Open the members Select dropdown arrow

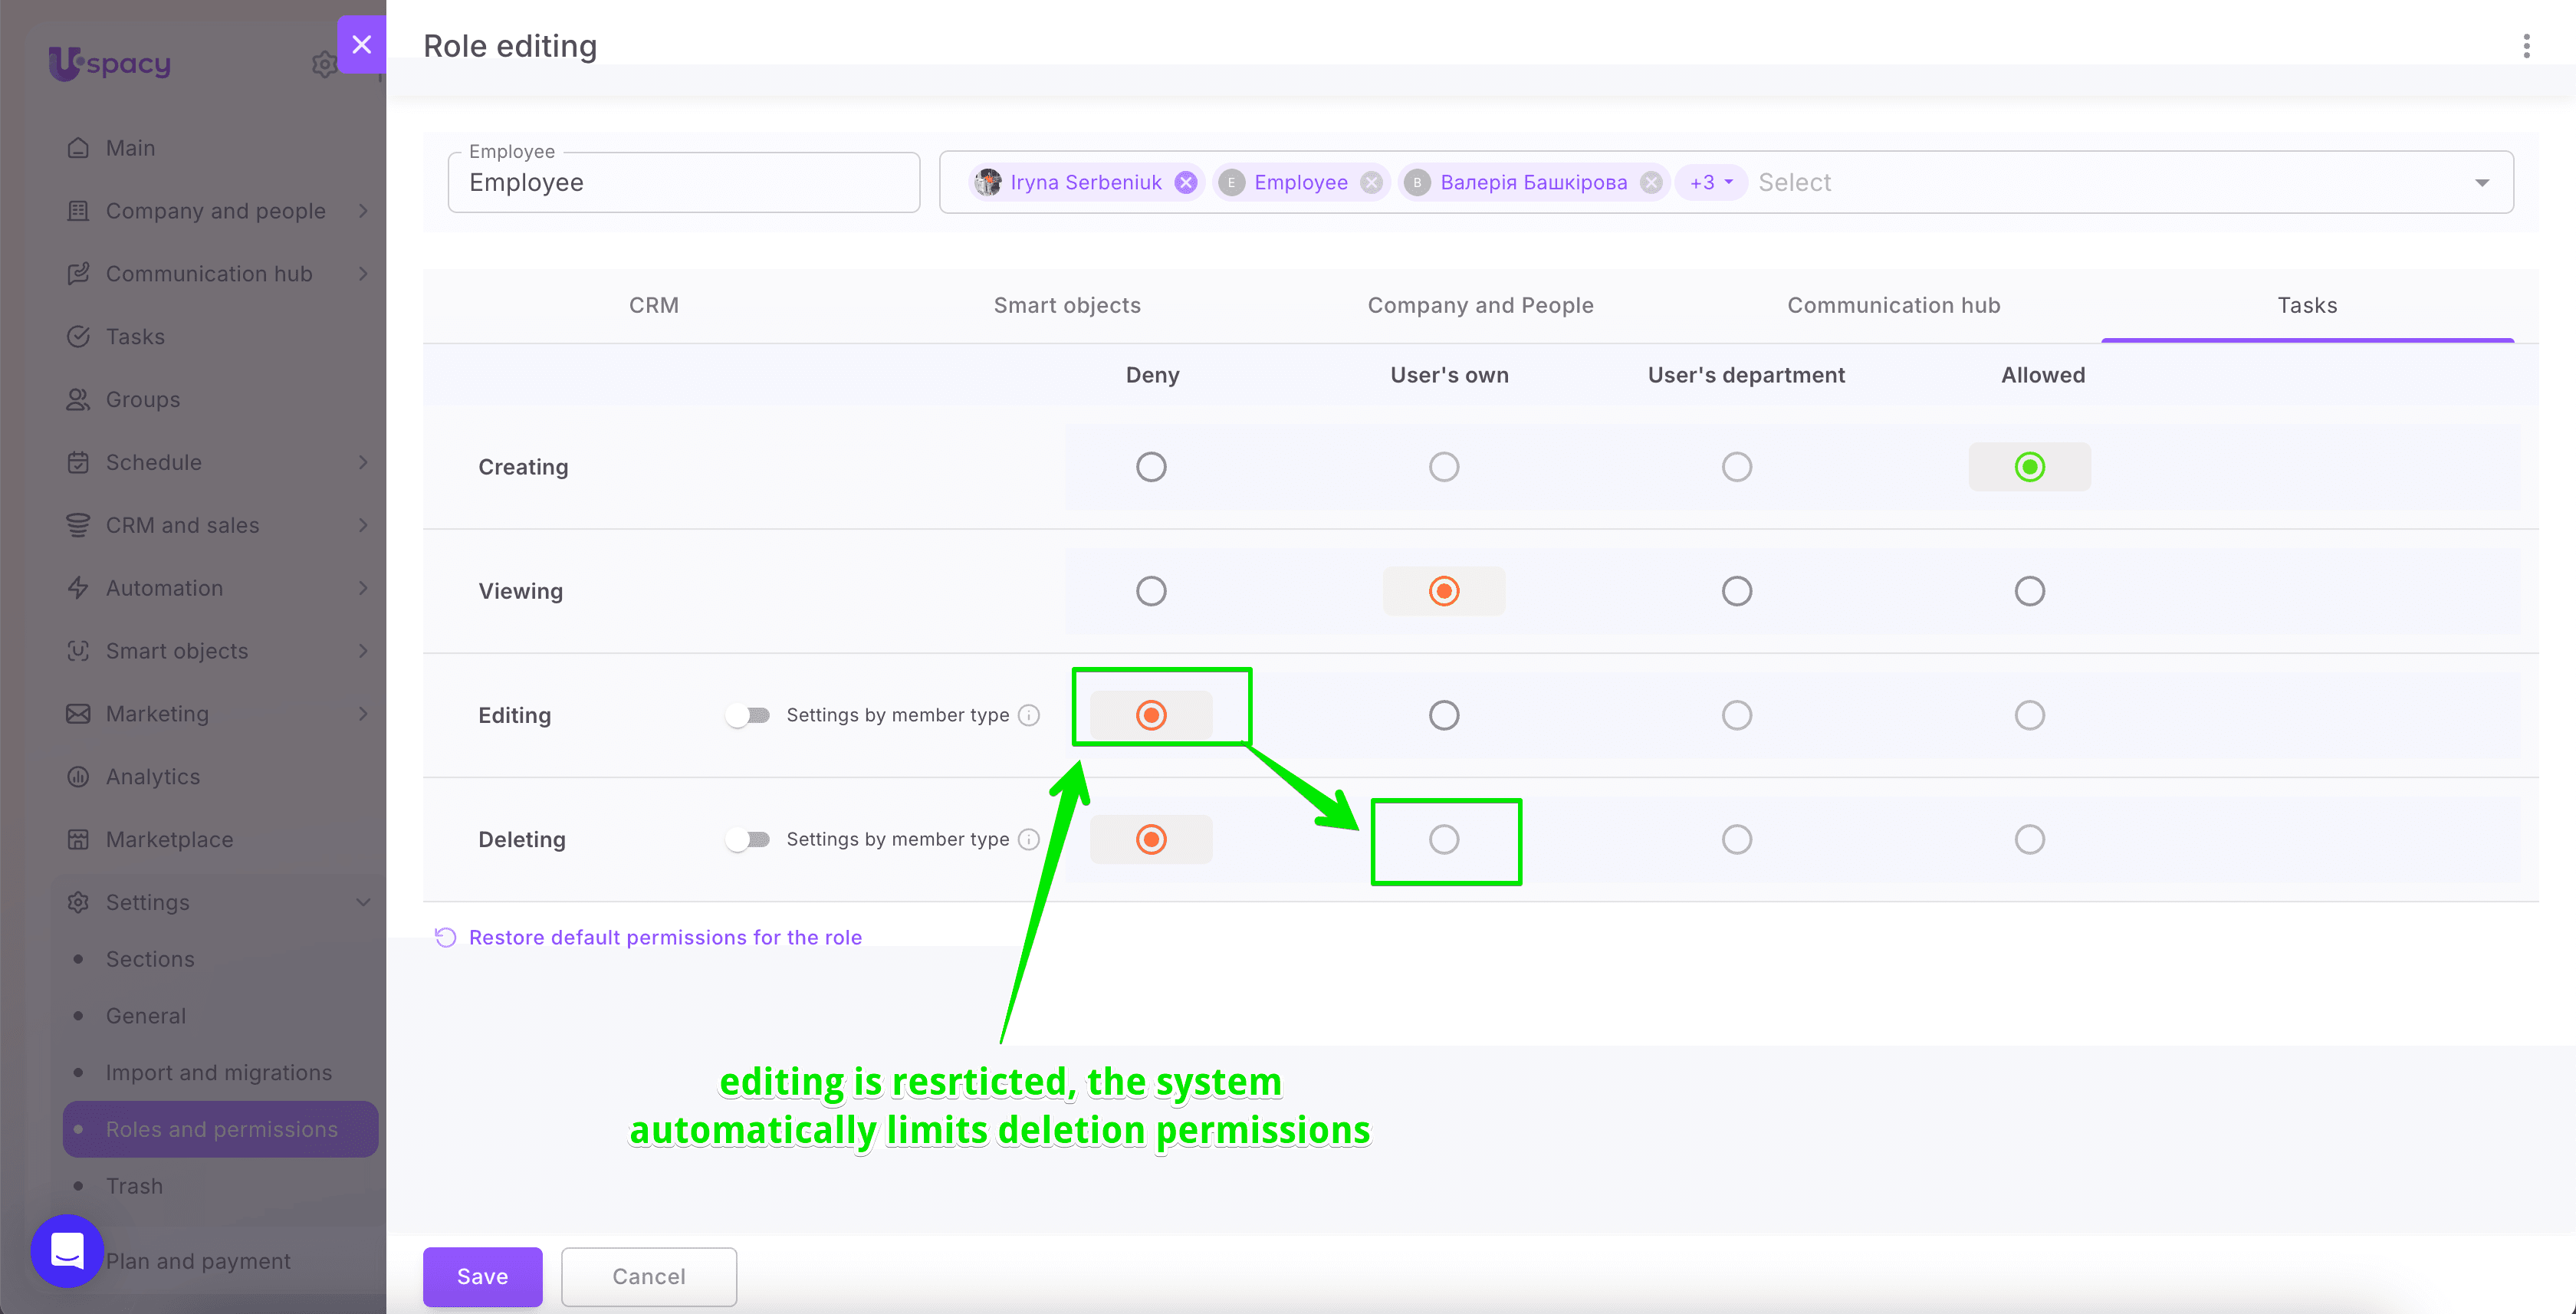pos(2481,182)
